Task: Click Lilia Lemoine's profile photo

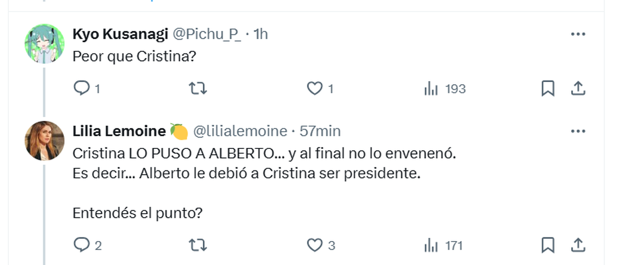Action: pos(44,140)
